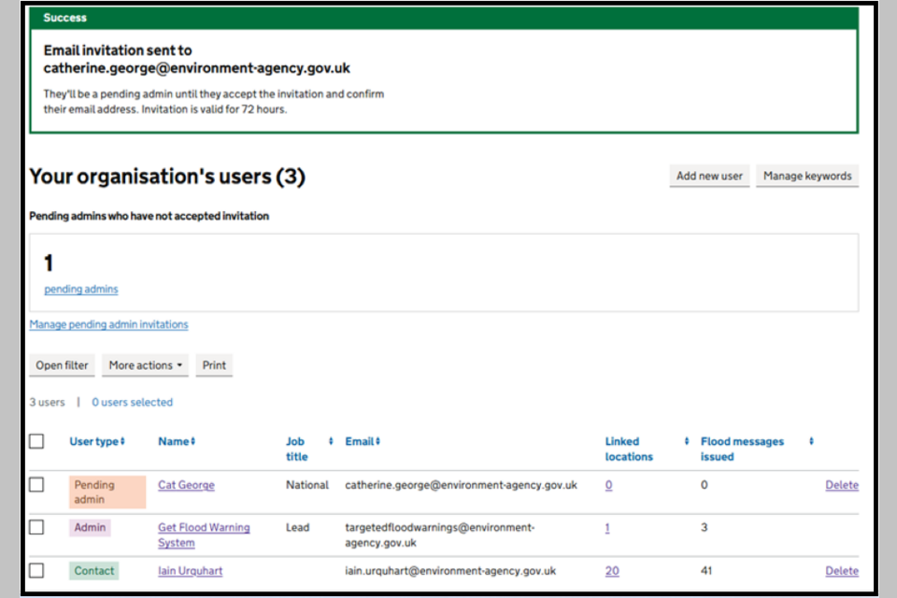
Task: Sort table by Linked locations column
Action: (x=646, y=448)
